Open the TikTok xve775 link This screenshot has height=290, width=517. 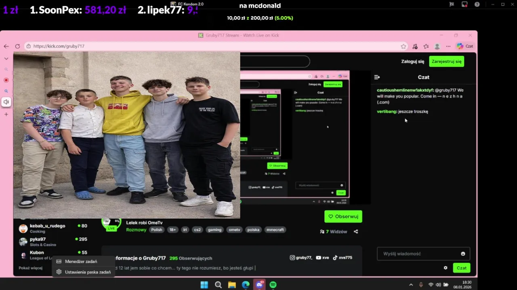tap(342, 258)
